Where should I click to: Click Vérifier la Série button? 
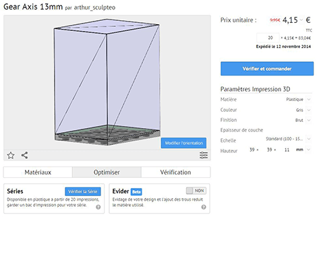coord(83,191)
